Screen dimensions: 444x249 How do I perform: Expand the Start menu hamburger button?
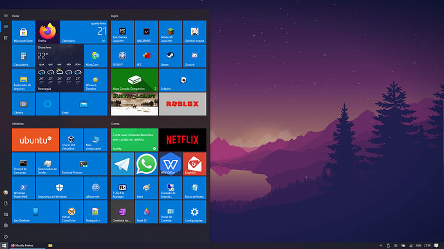[x=6, y=16]
